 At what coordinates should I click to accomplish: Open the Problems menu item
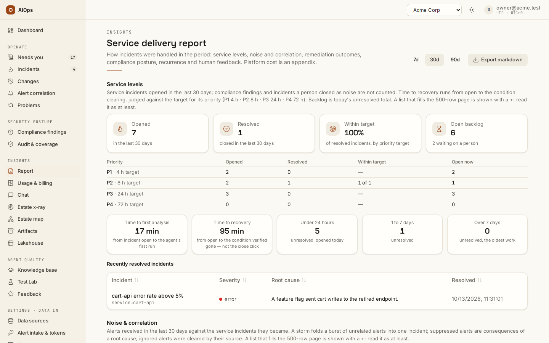[x=43, y=106]
